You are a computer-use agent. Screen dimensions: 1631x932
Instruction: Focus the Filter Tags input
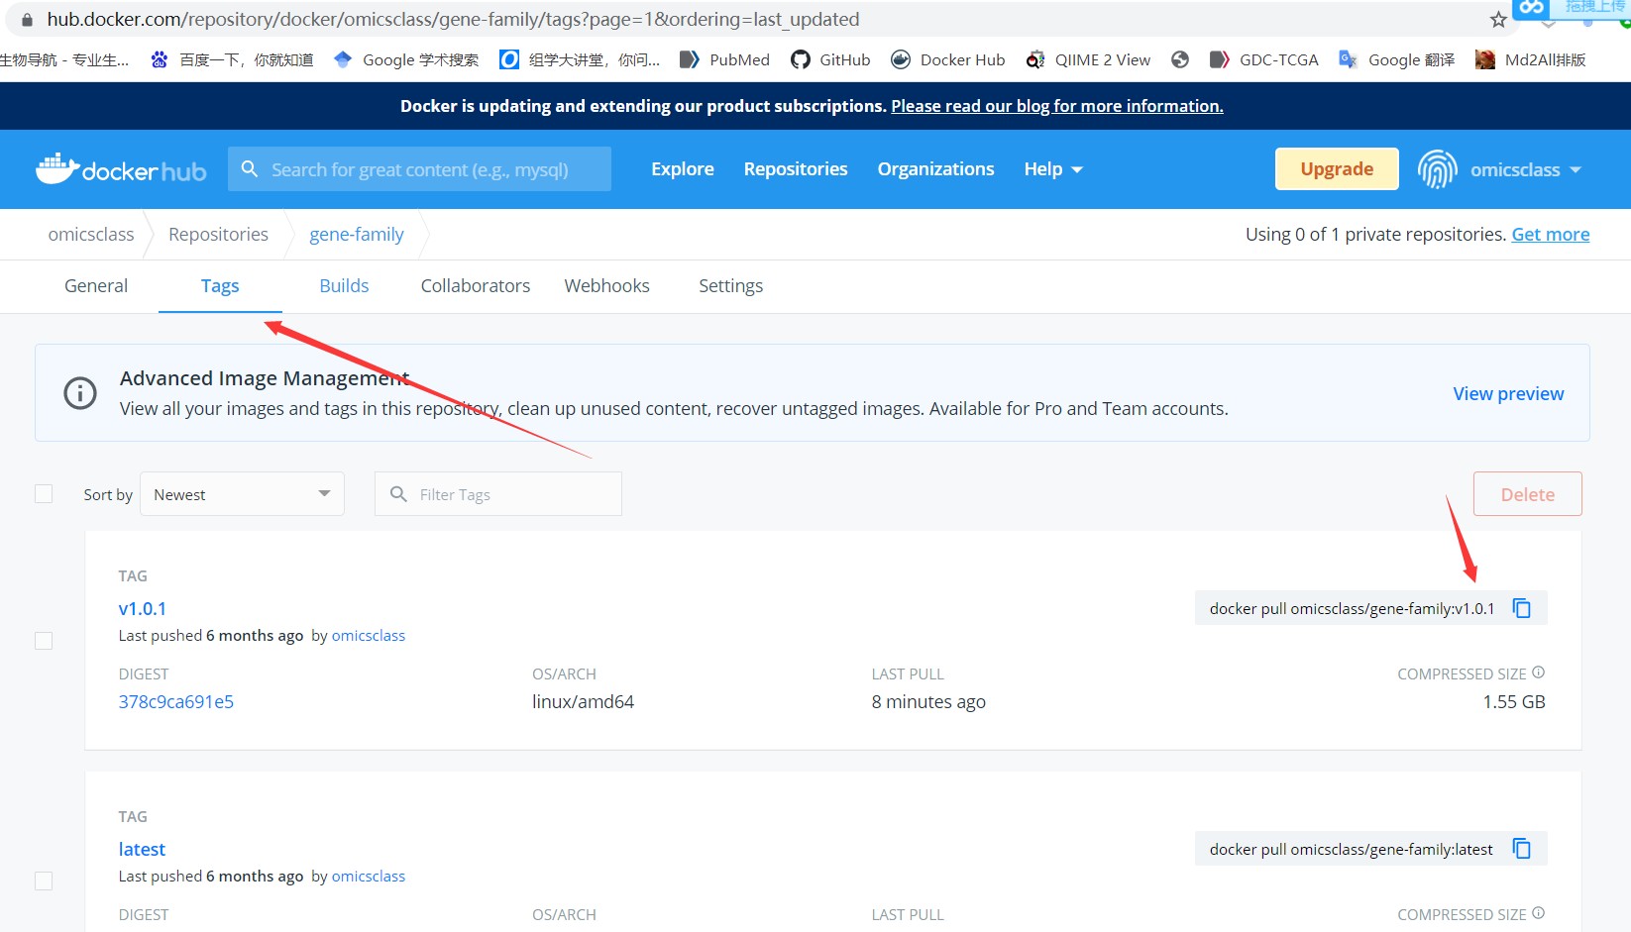tap(498, 493)
